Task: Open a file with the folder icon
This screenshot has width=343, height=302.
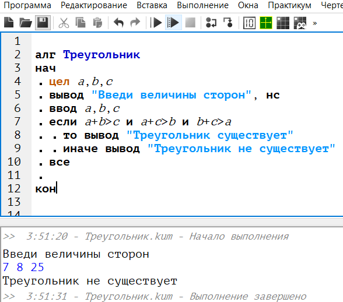Action: (x=26, y=23)
